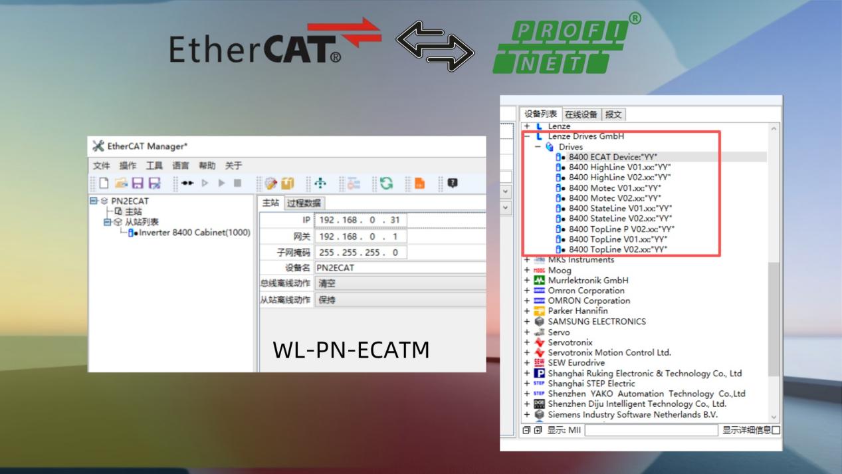This screenshot has width=842, height=474.
Task: Click the Lenze Drives GmbH logo icon
Action: [x=539, y=136]
